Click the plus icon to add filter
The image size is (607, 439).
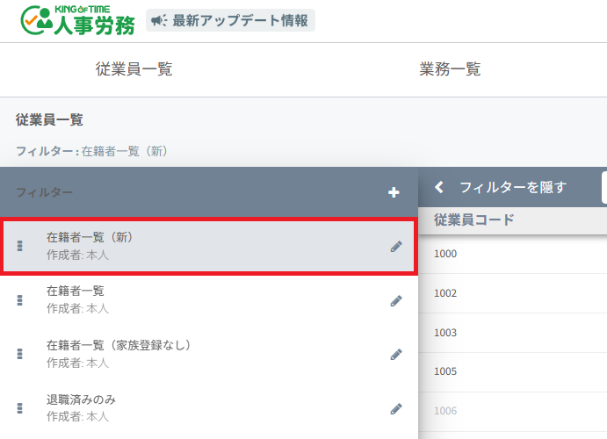click(x=394, y=192)
